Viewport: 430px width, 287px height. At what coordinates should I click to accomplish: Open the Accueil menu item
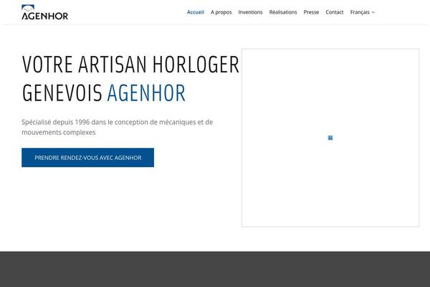point(195,12)
